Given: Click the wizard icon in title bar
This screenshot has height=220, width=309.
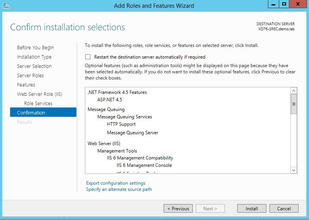Looking at the screenshot, I should [6, 5].
